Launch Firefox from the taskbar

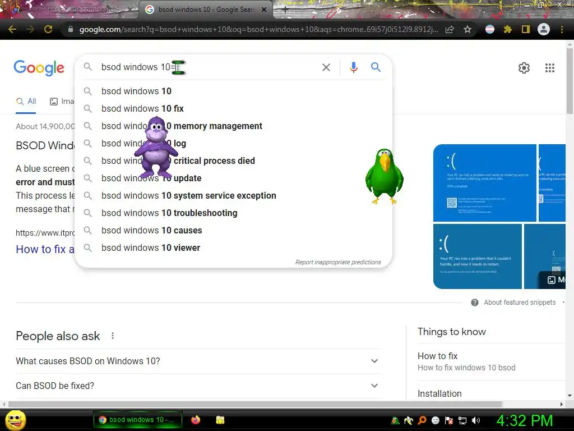pyautogui.click(x=196, y=420)
